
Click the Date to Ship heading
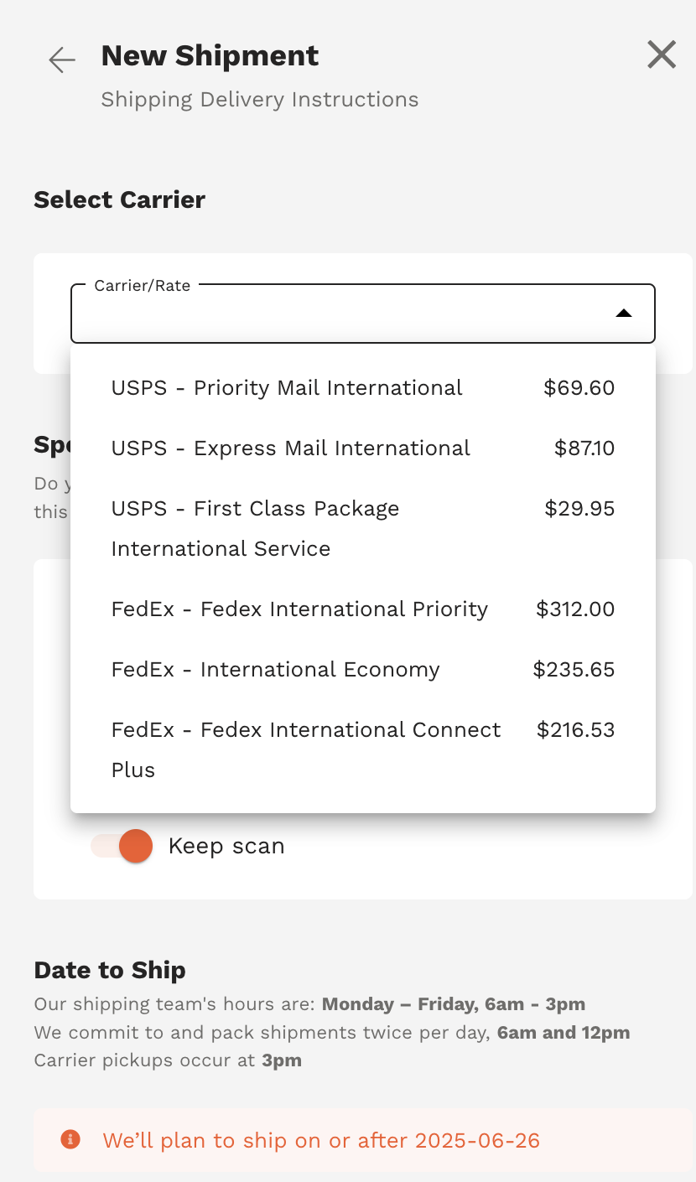pos(110,970)
